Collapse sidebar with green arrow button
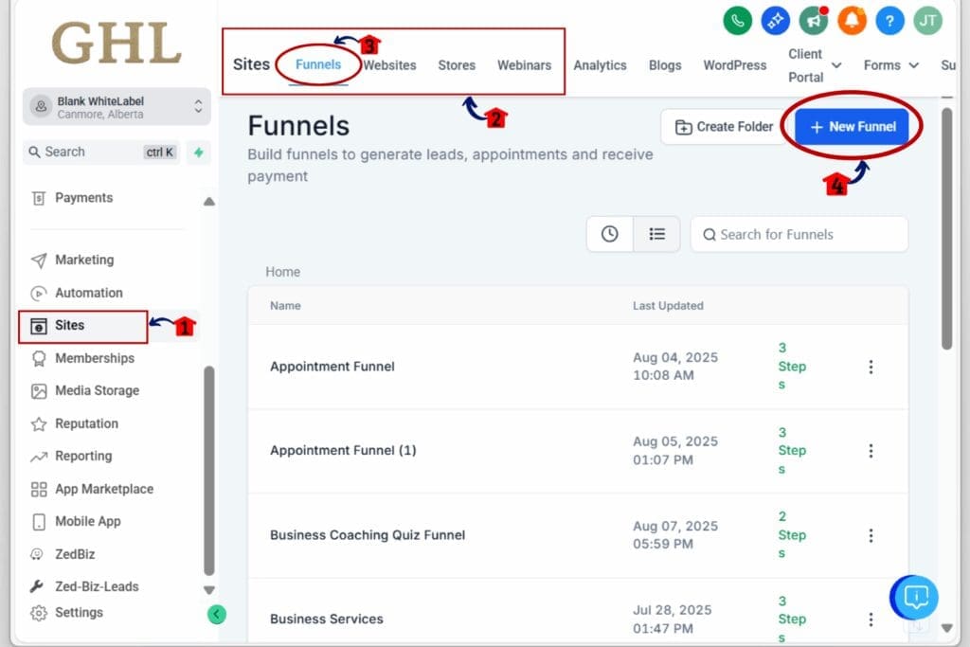 217,614
